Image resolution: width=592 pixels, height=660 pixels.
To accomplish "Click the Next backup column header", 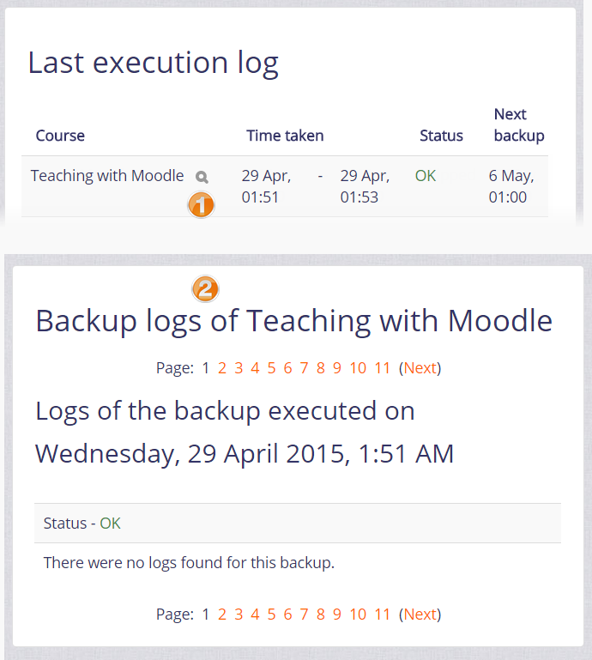I will (x=519, y=124).
